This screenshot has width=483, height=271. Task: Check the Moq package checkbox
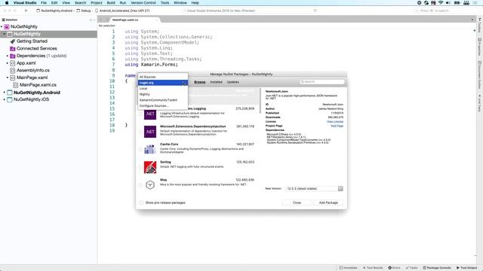tap(141, 185)
